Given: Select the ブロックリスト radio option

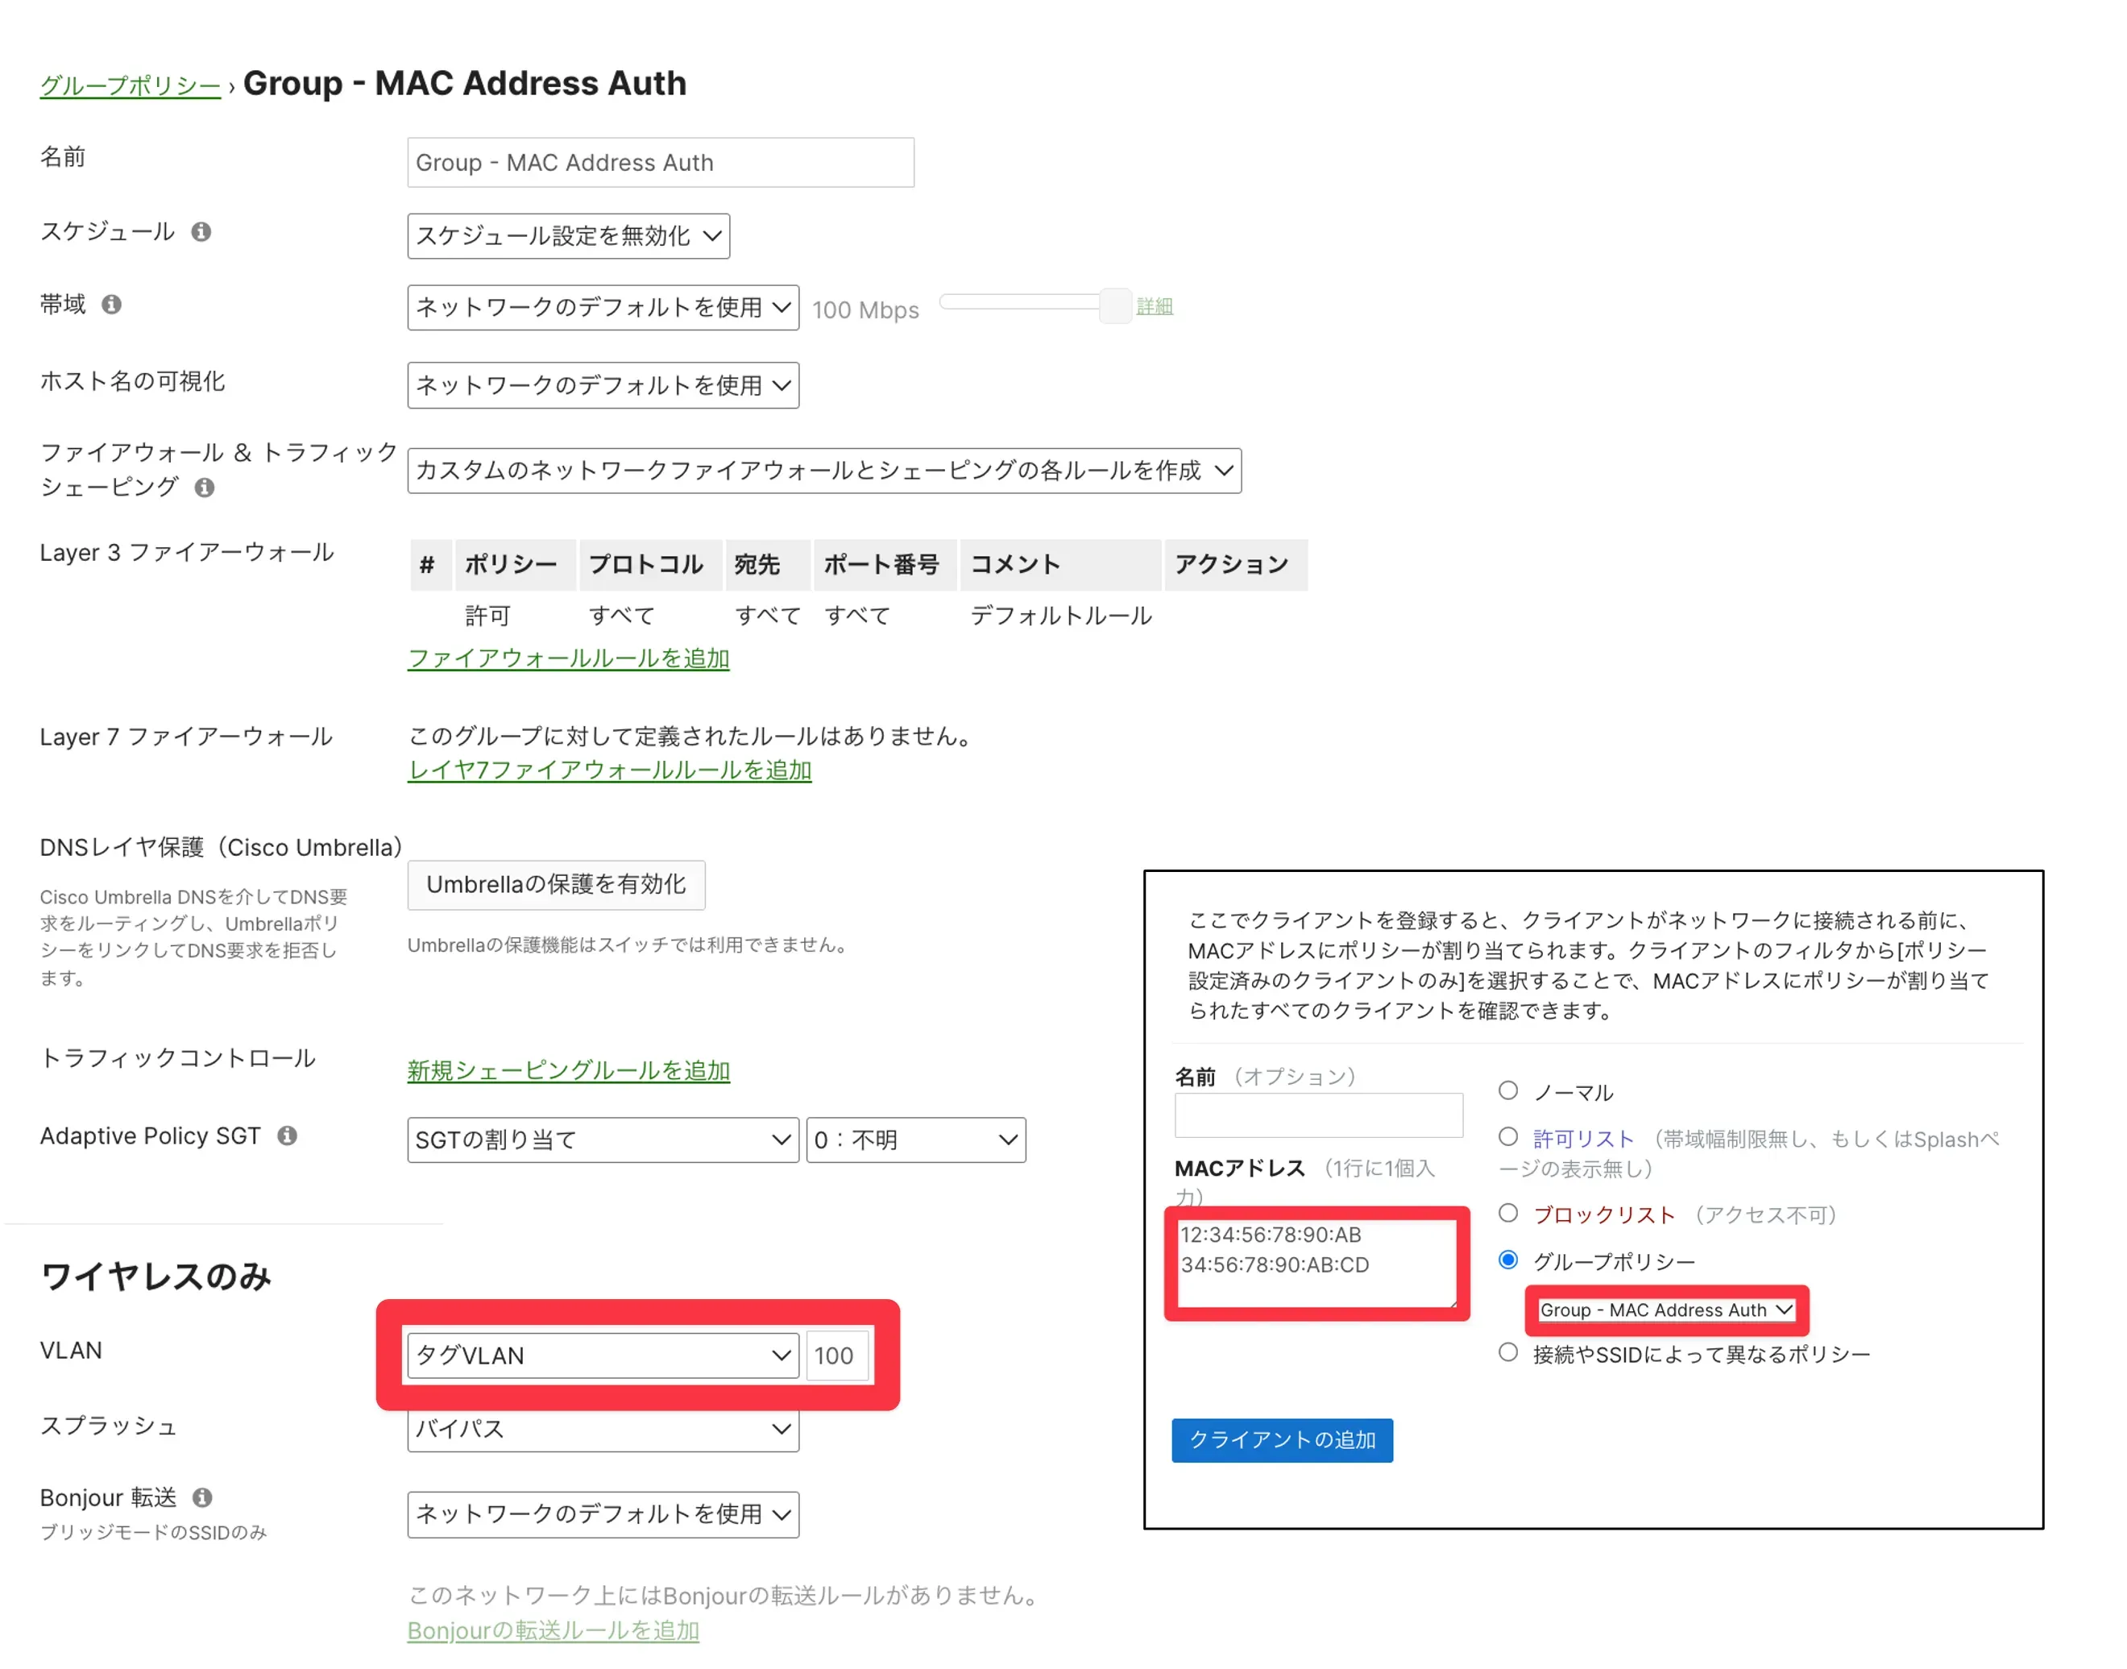Looking at the screenshot, I should [1510, 1214].
